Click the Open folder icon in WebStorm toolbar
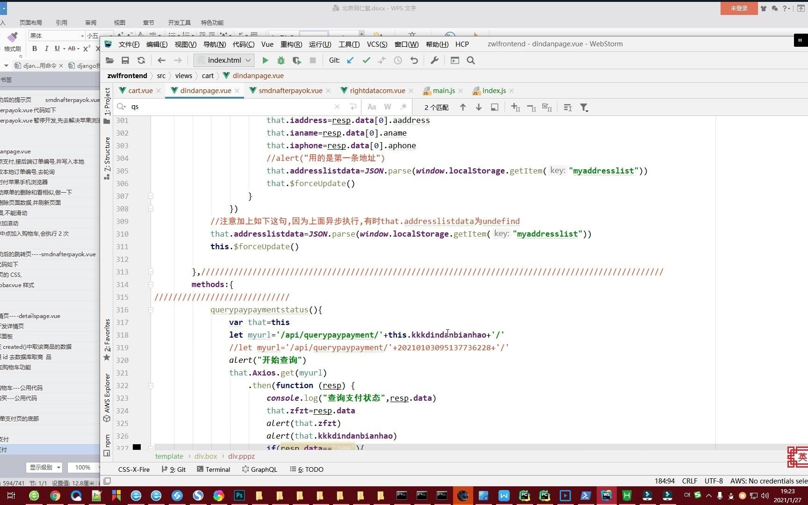 [109, 60]
